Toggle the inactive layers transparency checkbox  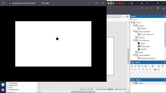[23, 86]
